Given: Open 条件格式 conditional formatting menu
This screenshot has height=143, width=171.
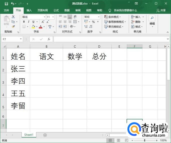Looking at the screenshot, I should point(112,17).
